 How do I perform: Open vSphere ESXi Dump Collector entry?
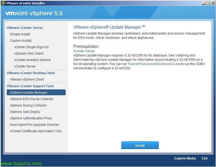(x=32, y=99)
